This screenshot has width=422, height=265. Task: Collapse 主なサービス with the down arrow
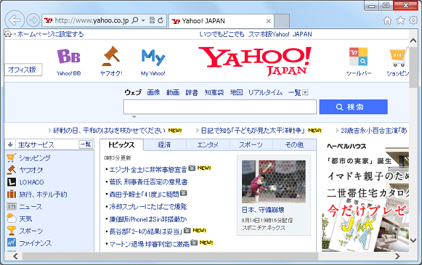coord(10,145)
